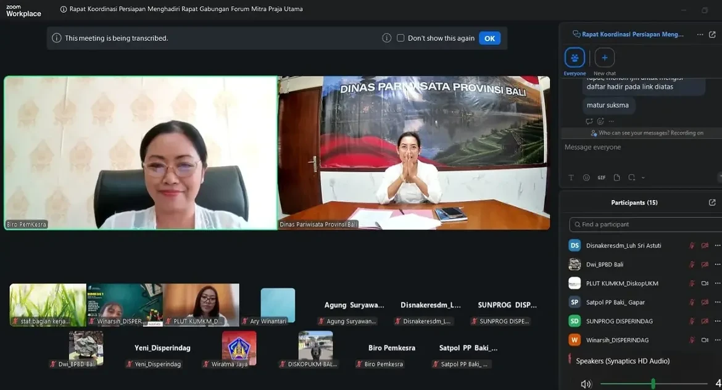
Task: Toggle microphone for Disnakeresdm_Luh Sri Astuti
Action: [x=692, y=246]
